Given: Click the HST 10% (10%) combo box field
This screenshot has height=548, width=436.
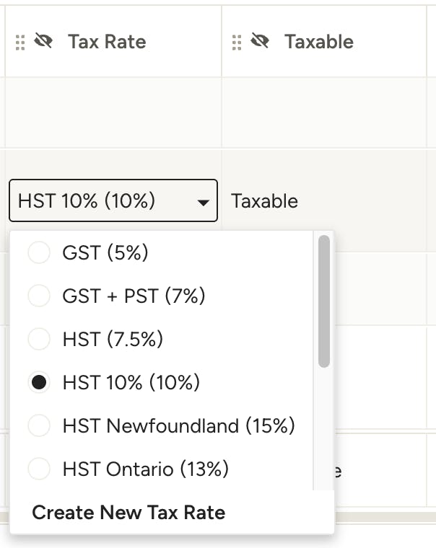Looking at the screenshot, I should [x=113, y=200].
